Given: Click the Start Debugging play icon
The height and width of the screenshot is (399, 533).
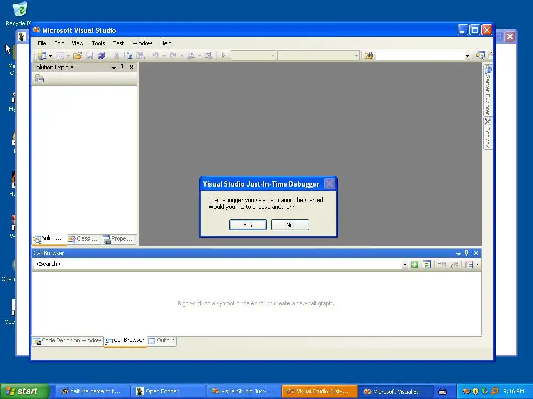Looking at the screenshot, I should coord(224,55).
